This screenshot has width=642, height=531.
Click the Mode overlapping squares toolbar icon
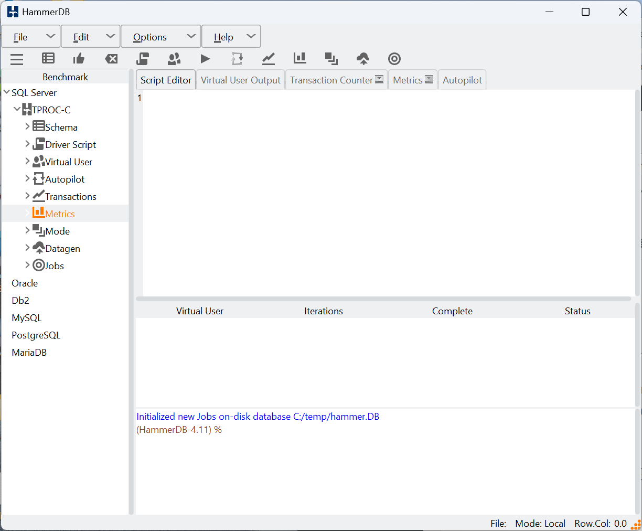(x=331, y=58)
